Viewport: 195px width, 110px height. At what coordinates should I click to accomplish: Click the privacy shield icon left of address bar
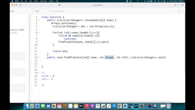pyautogui.click(x=60, y=5)
